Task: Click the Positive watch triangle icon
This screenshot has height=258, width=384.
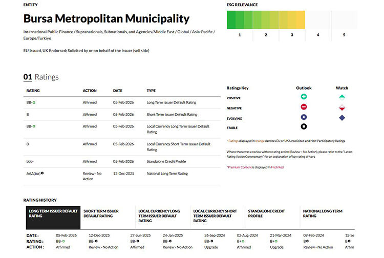Action: tap(342, 97)
